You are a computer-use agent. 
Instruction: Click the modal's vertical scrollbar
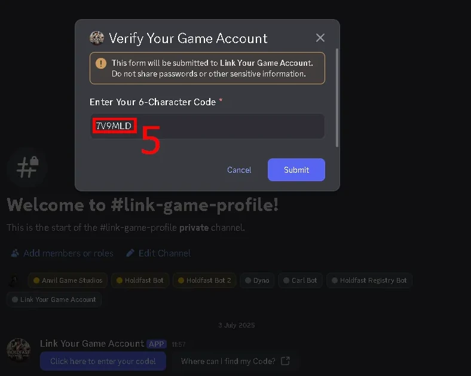point(337,97)
